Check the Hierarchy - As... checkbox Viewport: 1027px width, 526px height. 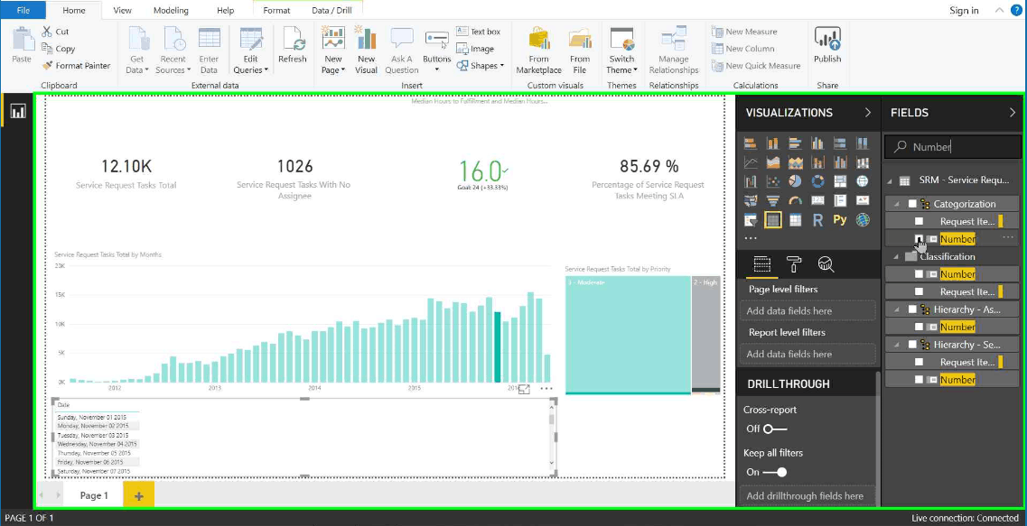(912, 309)
